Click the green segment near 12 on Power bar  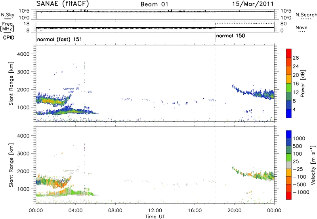click(289, 87)
